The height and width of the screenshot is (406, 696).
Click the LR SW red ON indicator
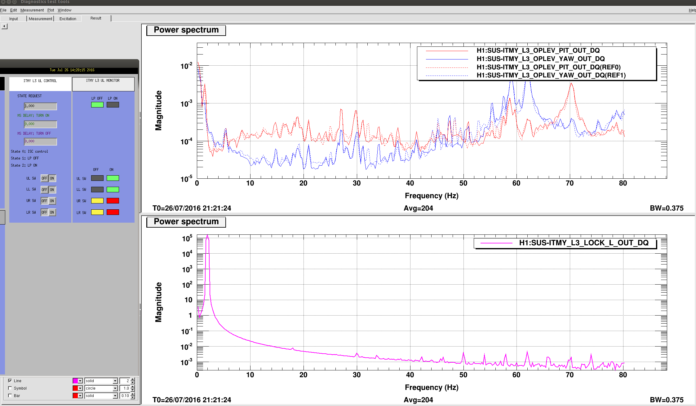click(x=113, y=212)
